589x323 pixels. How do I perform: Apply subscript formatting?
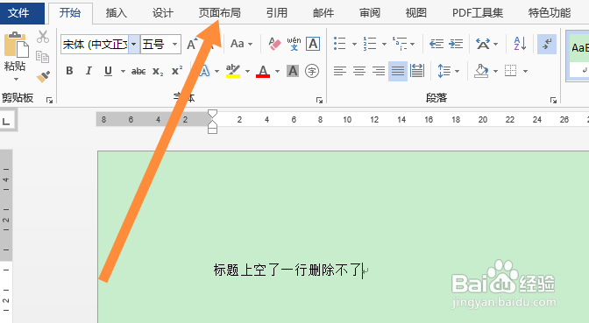(158, 71)
